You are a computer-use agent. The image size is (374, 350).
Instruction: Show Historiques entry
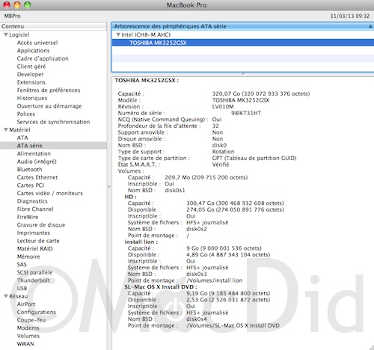pyautogui.click(x=32, y=98)
